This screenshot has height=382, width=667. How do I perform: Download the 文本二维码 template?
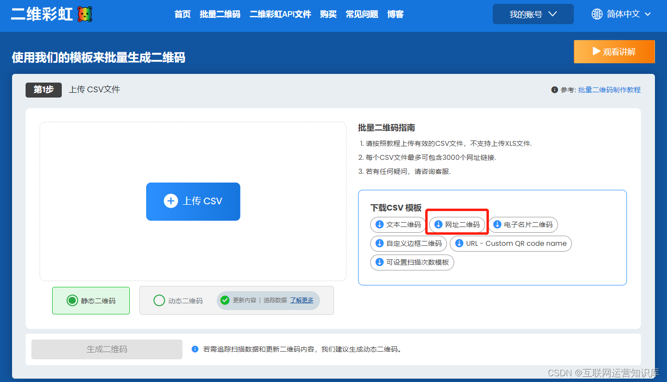398,225
